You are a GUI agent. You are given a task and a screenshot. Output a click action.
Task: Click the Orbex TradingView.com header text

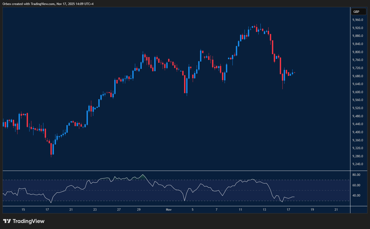(x=48, y=4)
